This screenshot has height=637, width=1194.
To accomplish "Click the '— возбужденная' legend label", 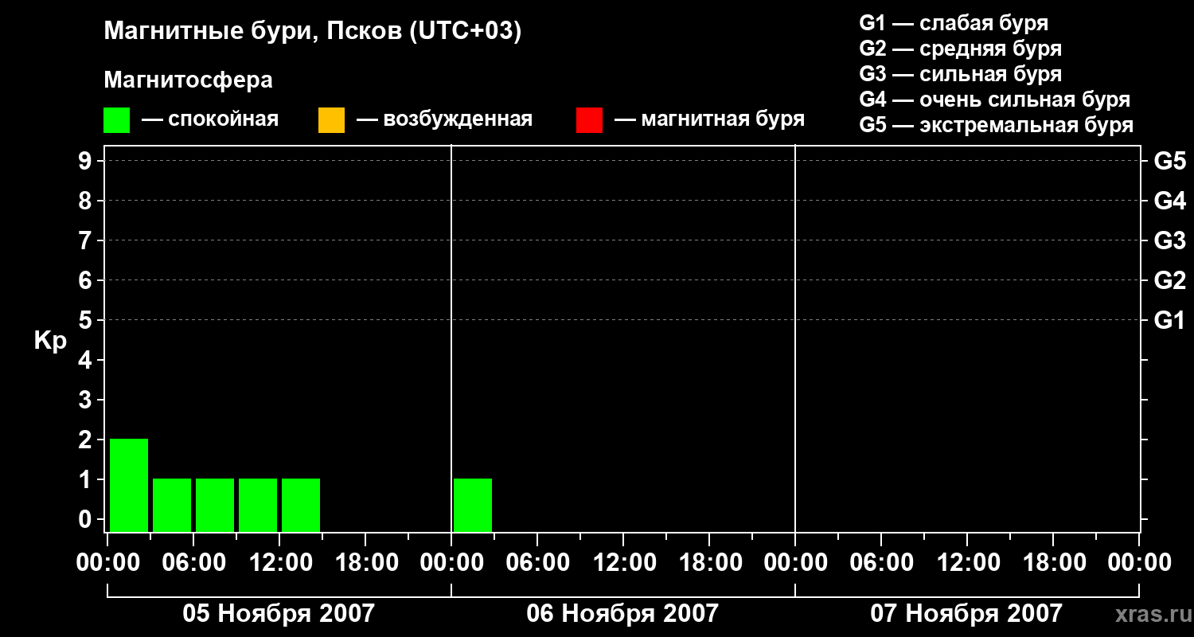I will click(x=444, y=119).
